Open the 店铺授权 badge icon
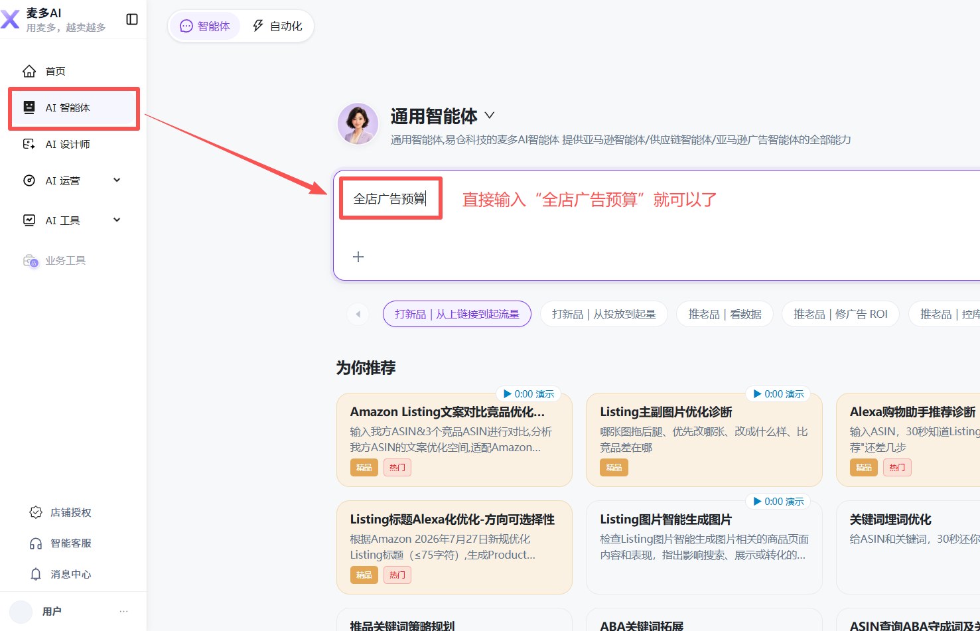Viewport: 980px width, 631px height. (x=36, y=512)
